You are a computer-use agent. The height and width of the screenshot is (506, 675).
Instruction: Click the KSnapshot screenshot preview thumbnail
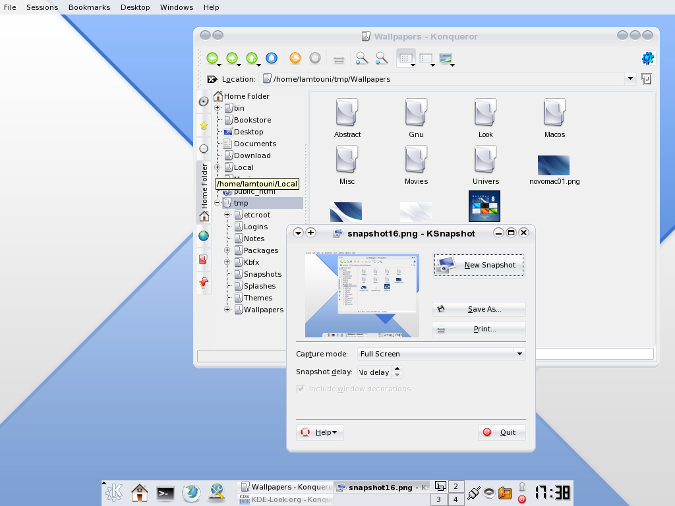pos(362,295)
